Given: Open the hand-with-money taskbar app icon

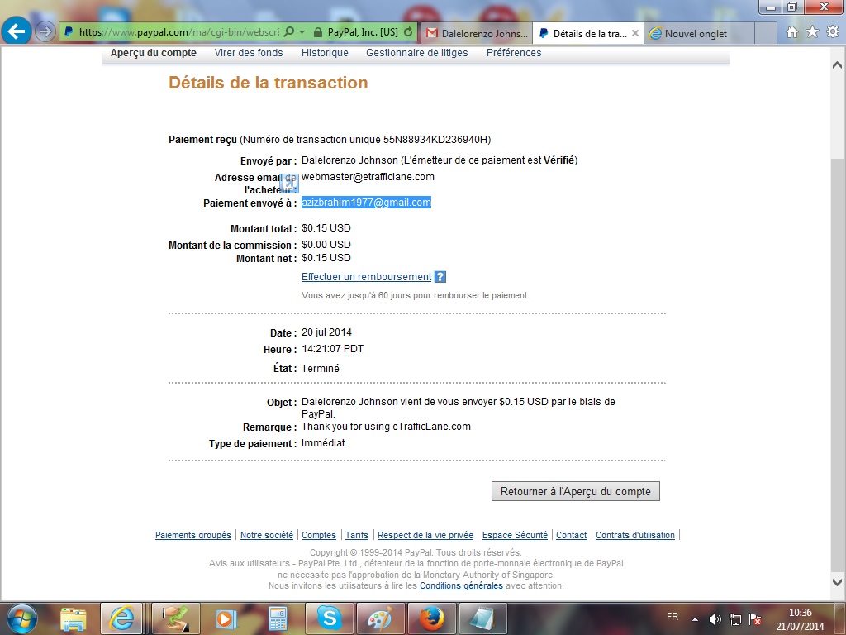Looking at the screenshot, I should [176, 618].
